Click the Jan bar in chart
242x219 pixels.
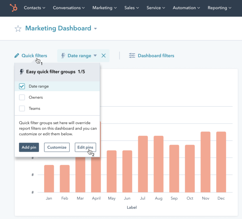49,179
